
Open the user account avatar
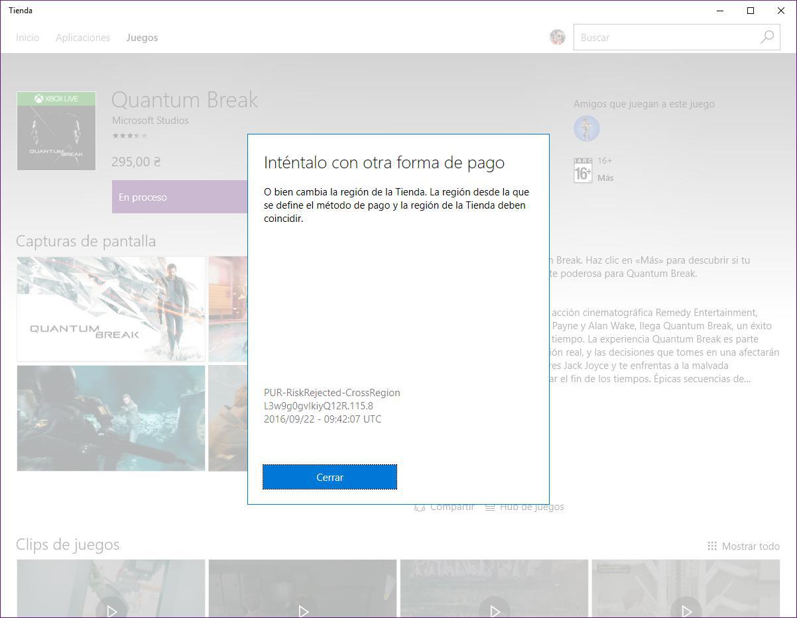click(557, 37)
